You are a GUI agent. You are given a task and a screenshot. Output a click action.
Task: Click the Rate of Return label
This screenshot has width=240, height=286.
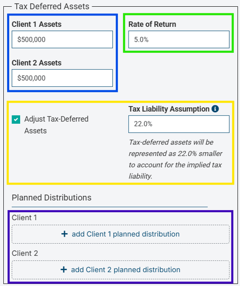pyautogui.click(x=152, y=24)
